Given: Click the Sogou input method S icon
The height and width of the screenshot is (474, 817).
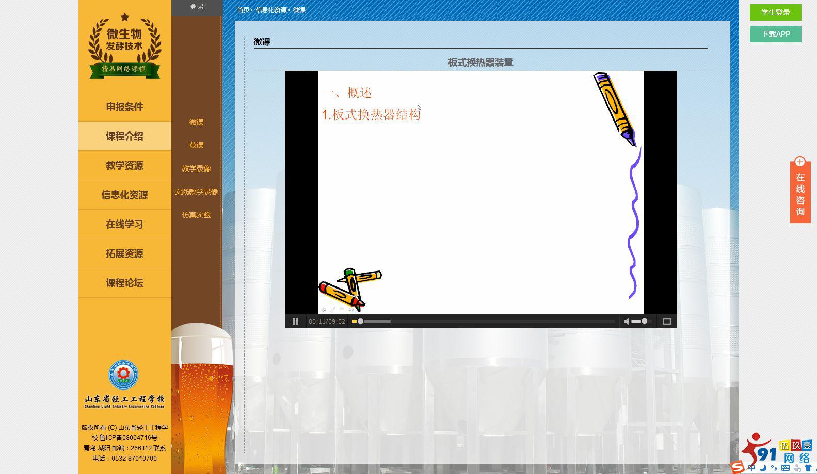Looking at the screenshot, I should 738,467.
